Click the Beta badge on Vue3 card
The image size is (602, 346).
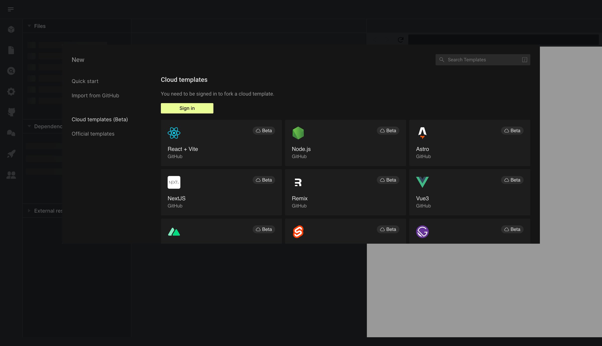(512, 180)
